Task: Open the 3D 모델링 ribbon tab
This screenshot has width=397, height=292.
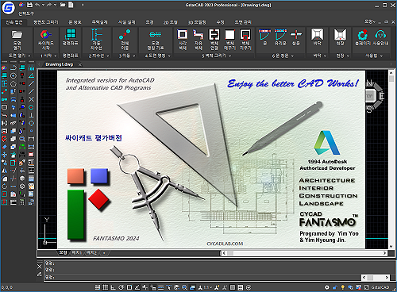Action: (197, 22)
